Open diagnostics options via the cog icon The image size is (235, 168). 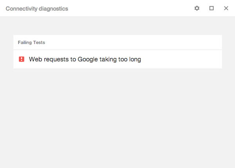(x=197, y=8)
